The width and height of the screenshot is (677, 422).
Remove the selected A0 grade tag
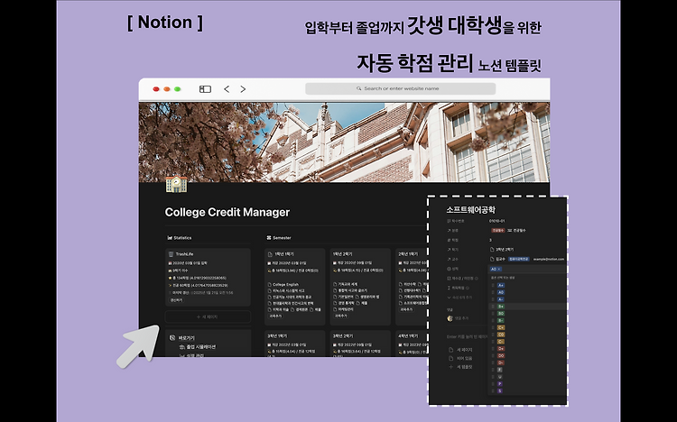click(x=498, y=269)
